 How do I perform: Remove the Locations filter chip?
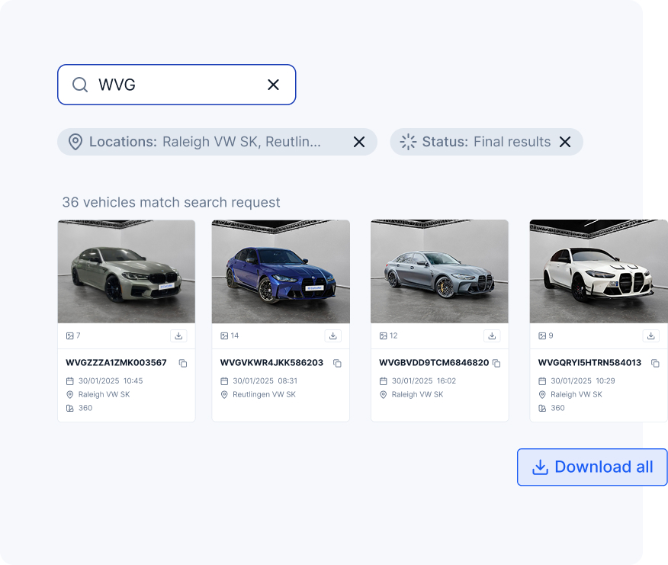coord(359,142)
